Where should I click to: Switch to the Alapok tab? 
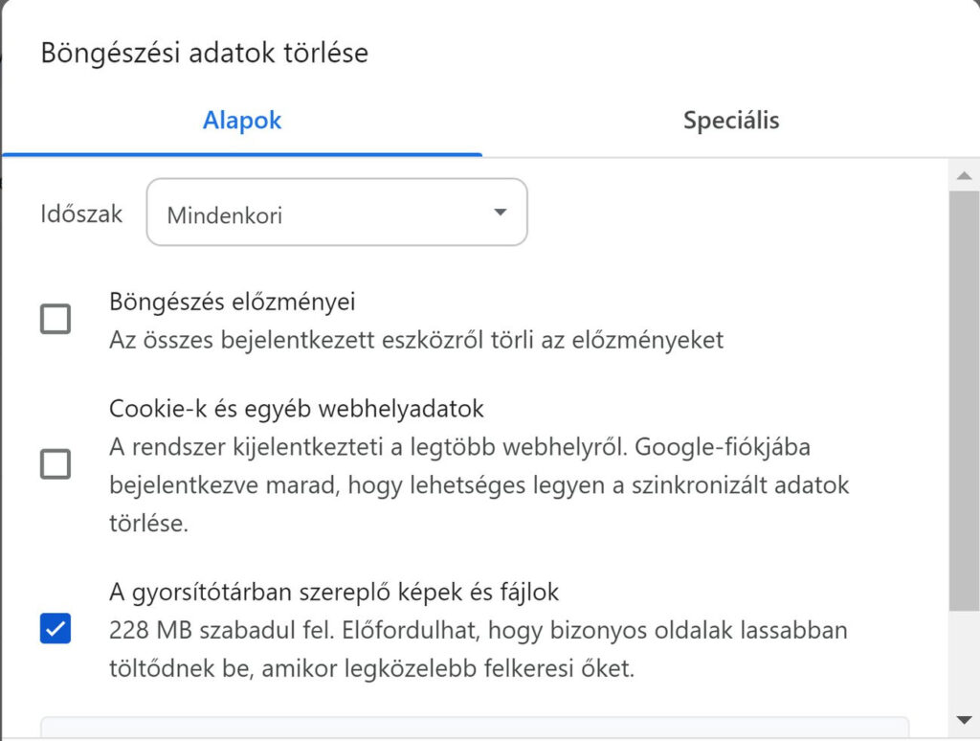242,122
